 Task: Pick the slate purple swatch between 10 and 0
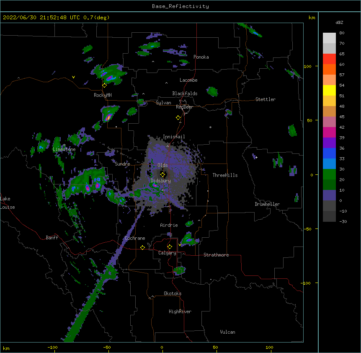coord(329,195)
